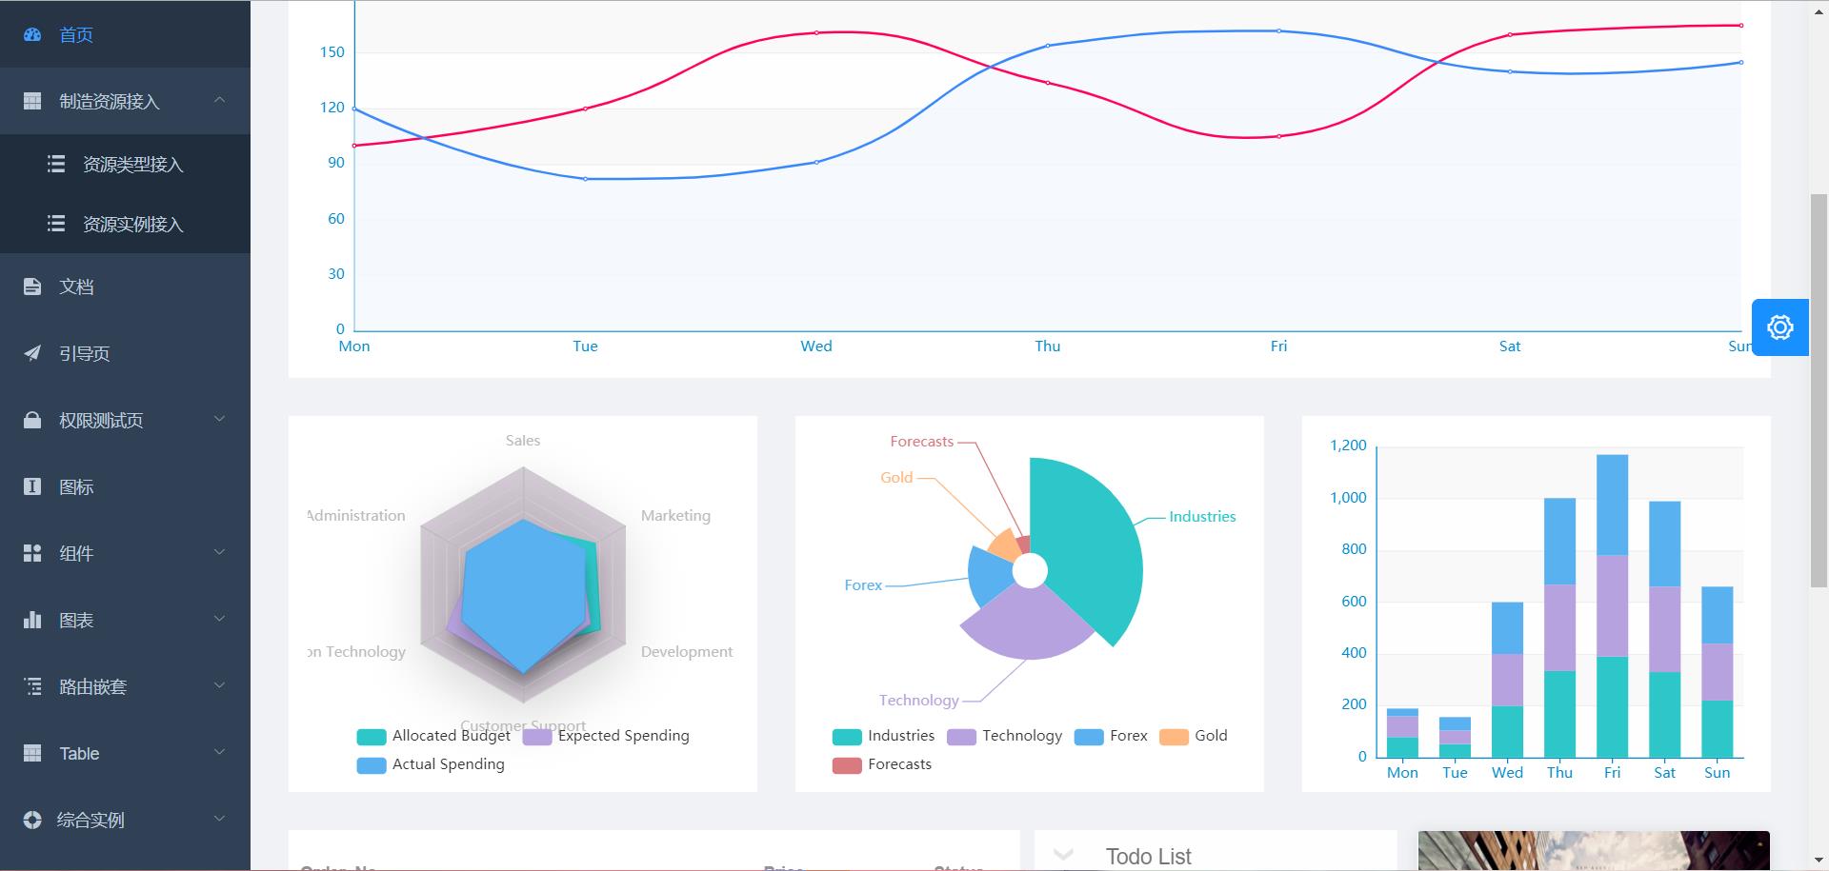Click the vertical page scrollbar thumb
Screen dimensions: 1829x871
[x=1819, y=390]
